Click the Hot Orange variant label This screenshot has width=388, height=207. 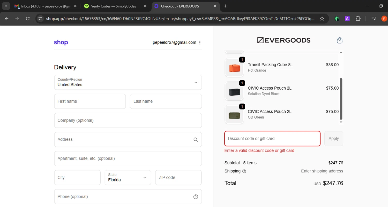(x=257, y=70)
